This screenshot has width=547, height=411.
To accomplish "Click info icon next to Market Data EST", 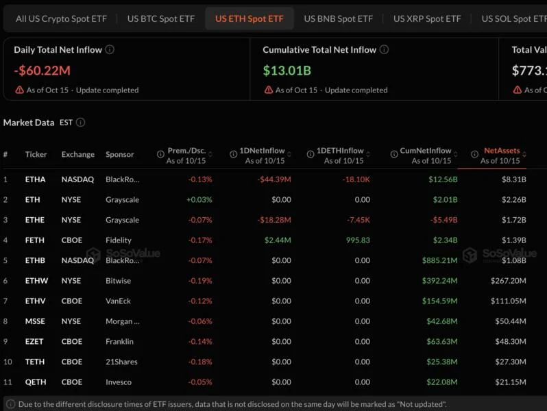I will [x=81, y=123].
